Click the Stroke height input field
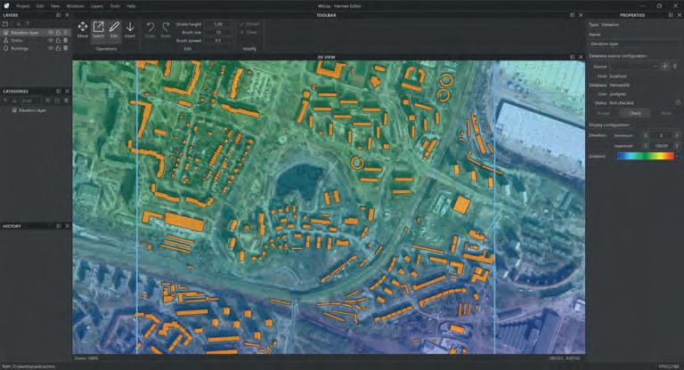 point(218,24)
